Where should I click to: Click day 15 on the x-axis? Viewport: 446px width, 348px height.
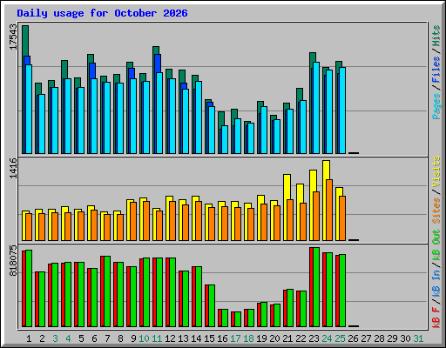pos(209,338)
